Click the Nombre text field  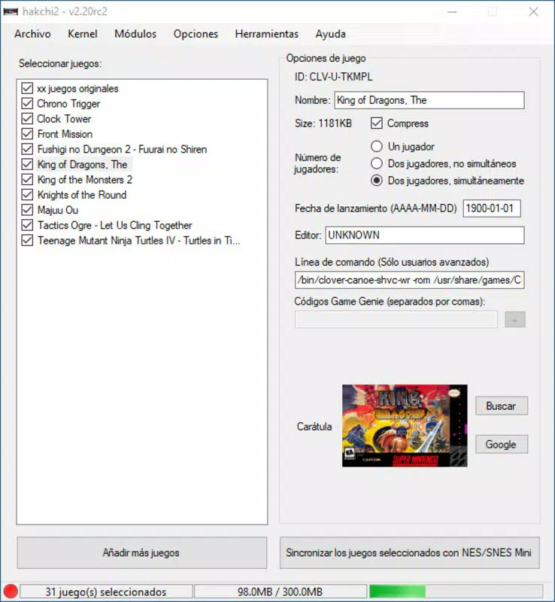[429, 100]
